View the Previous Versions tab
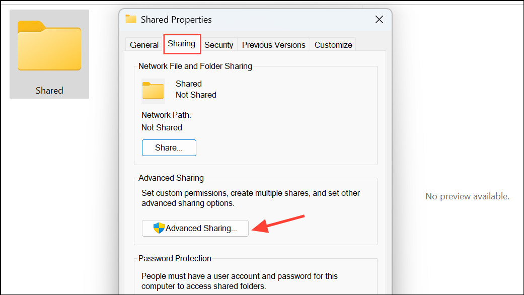Image resolution: width=524 pixels, height=295 pixels. coord(273,45)
